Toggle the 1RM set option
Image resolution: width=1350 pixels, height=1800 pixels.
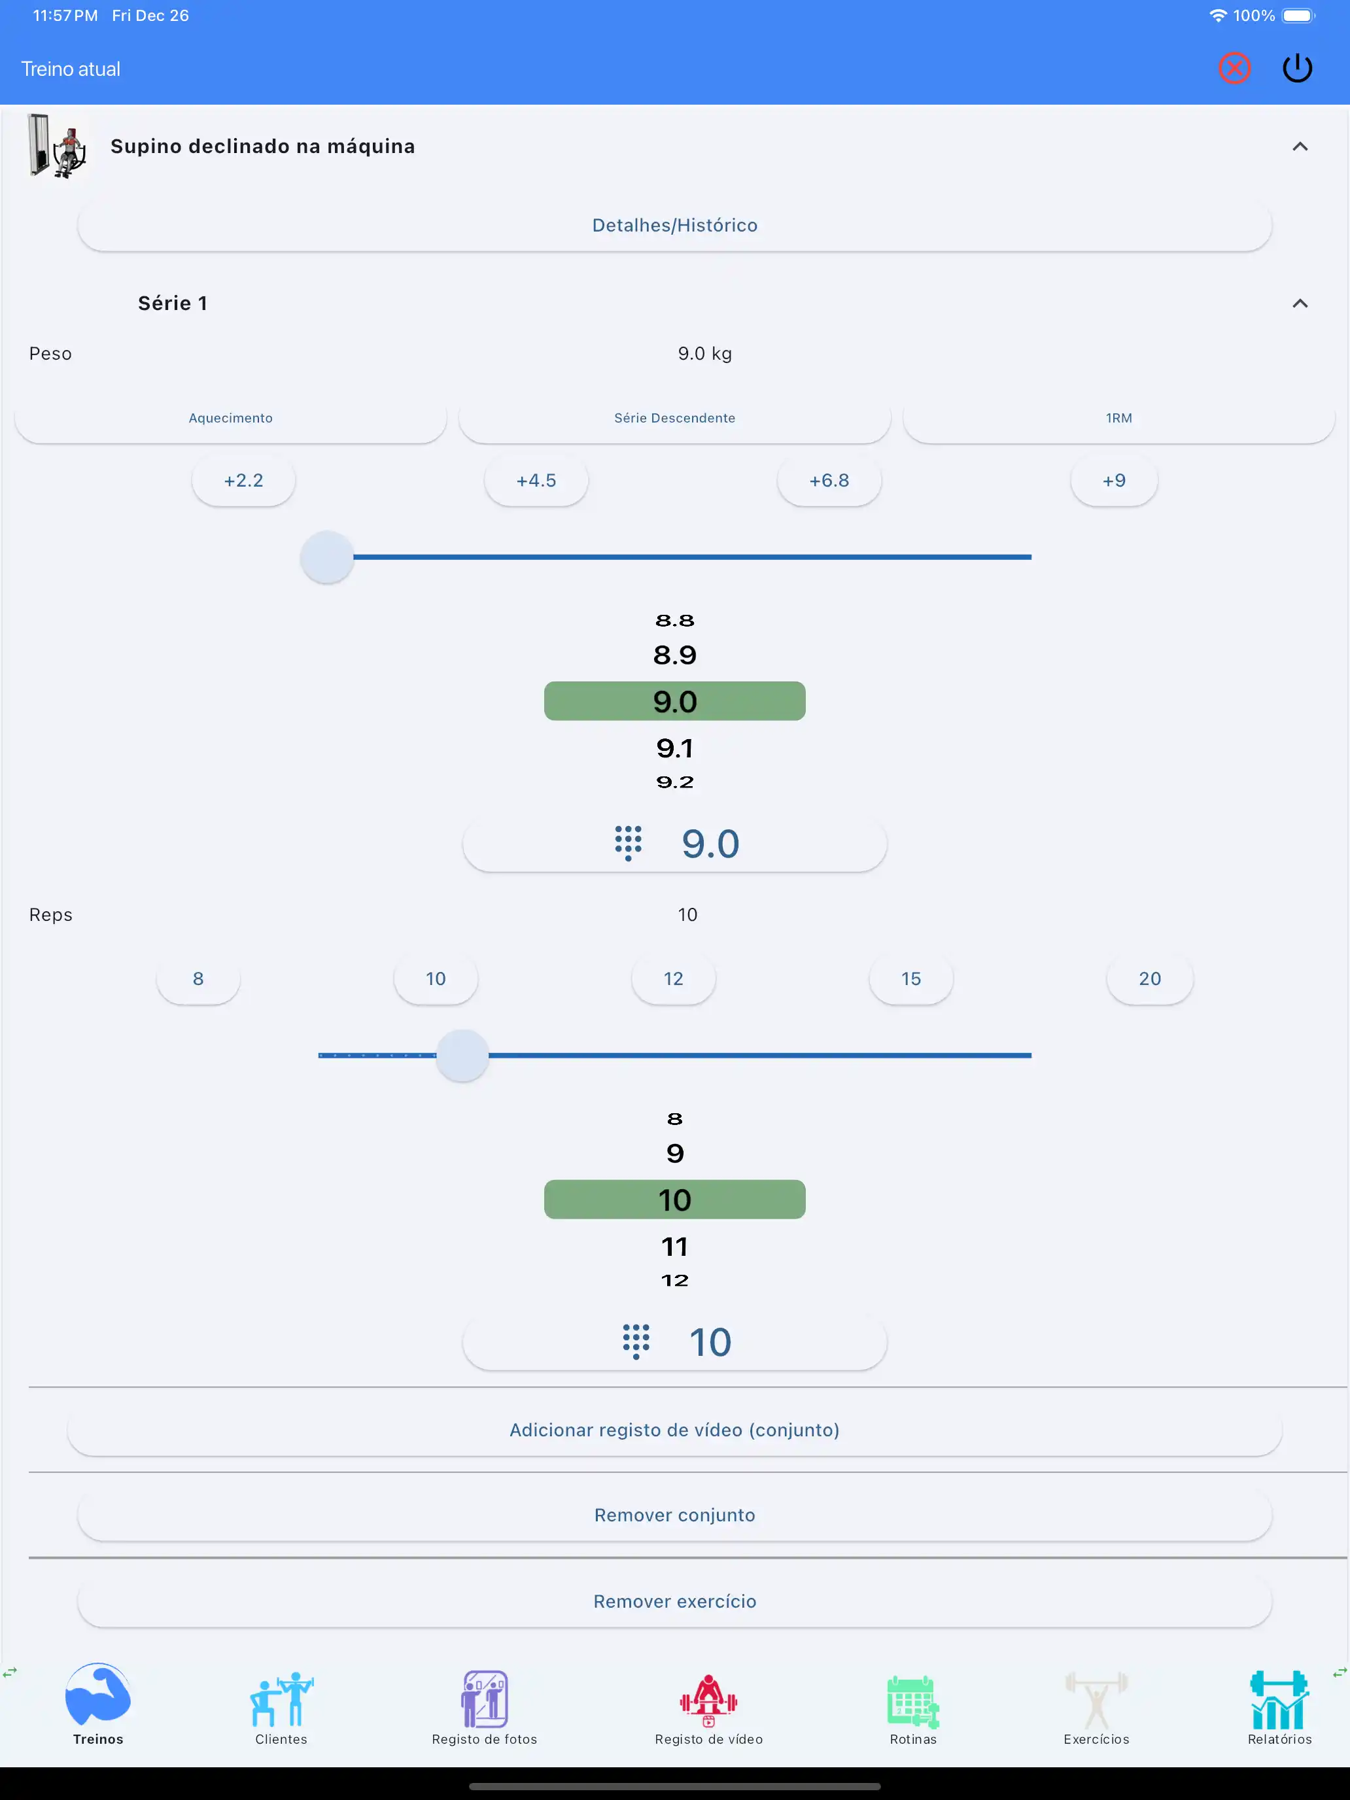click(x=1118, y=418)
